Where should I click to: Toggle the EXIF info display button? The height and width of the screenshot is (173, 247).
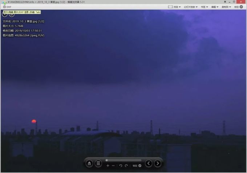7,7
